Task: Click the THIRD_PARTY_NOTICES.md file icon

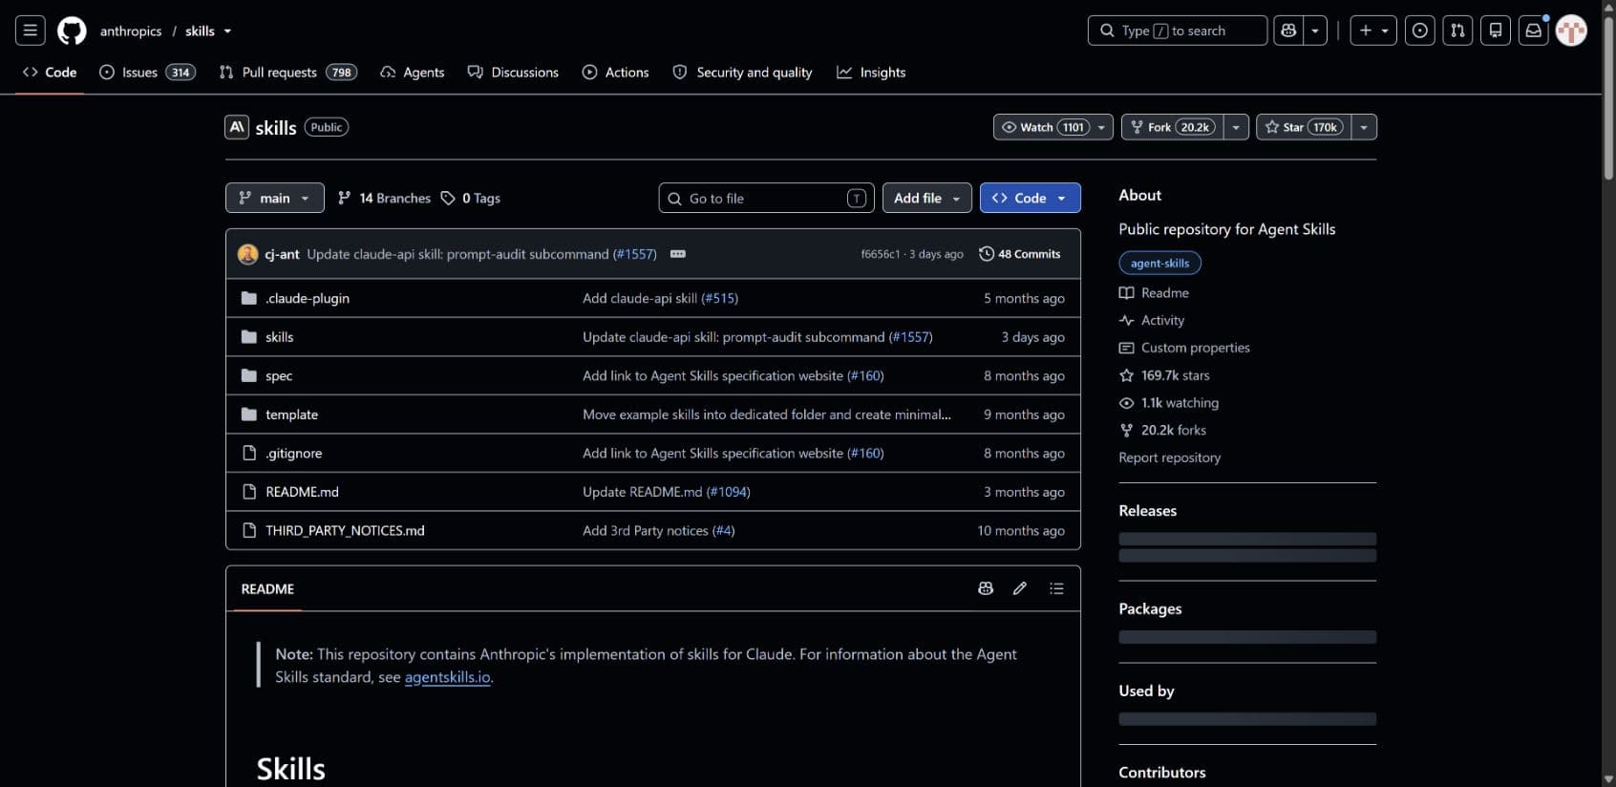Action: click(x=249, y=530)
